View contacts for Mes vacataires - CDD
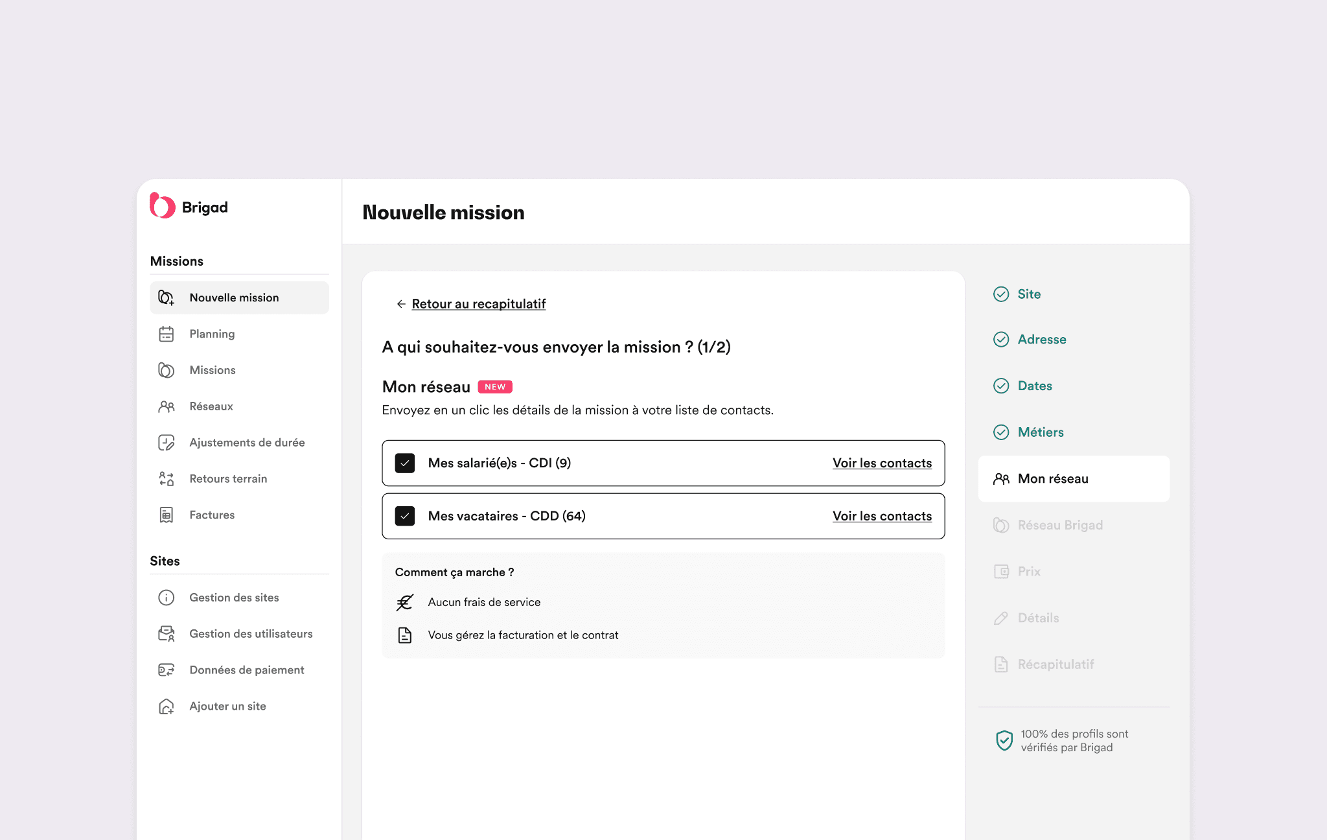Viewport: 1327px width, 840px height. tap(882, 517)
